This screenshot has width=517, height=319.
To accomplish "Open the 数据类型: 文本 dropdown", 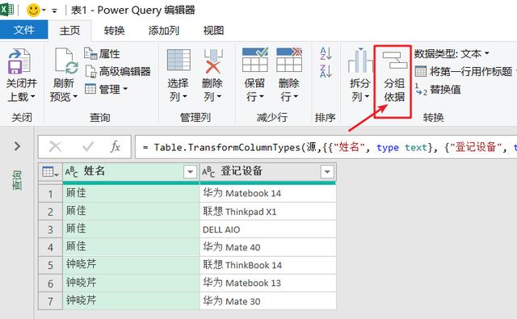I will tap(452, 53).
